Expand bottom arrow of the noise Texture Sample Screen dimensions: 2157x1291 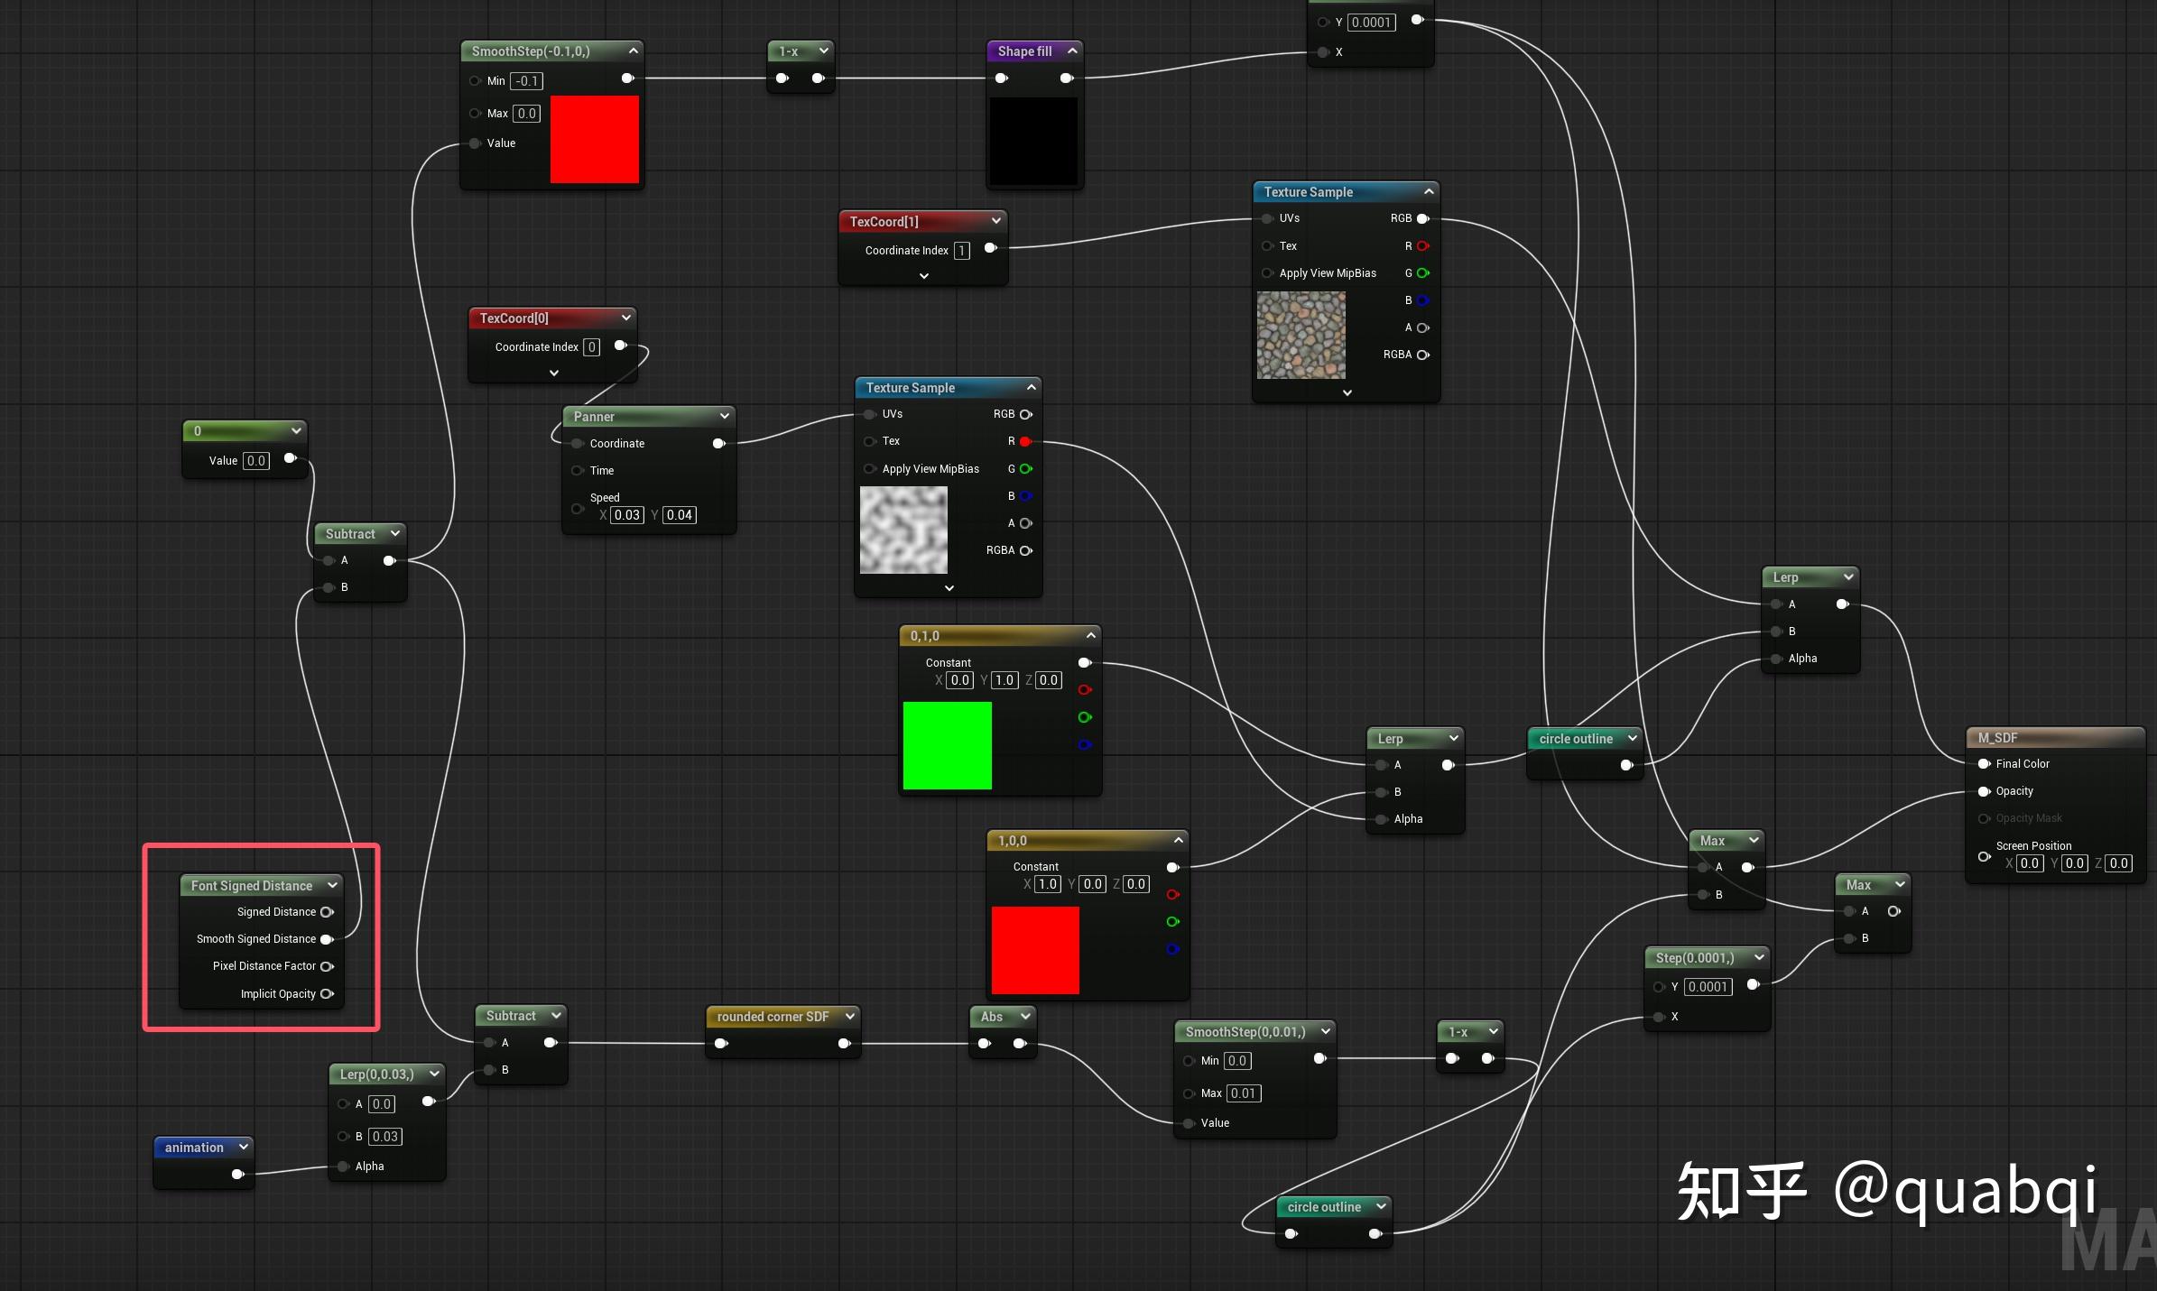pos(949,588)
